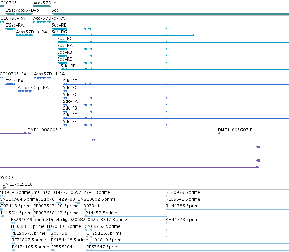289x252 pixels.
Task: Select the Acox57D-p gene label
Action: click(x=28, y=10)
